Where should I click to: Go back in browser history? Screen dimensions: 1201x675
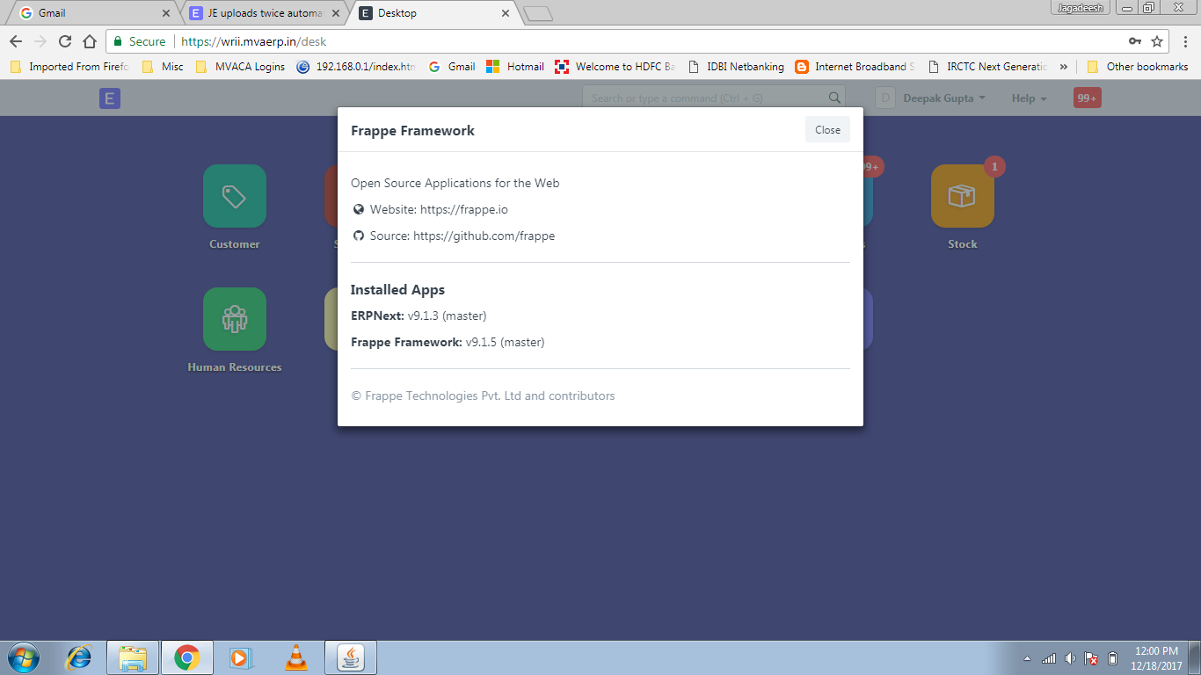click(x=16, y=41)
